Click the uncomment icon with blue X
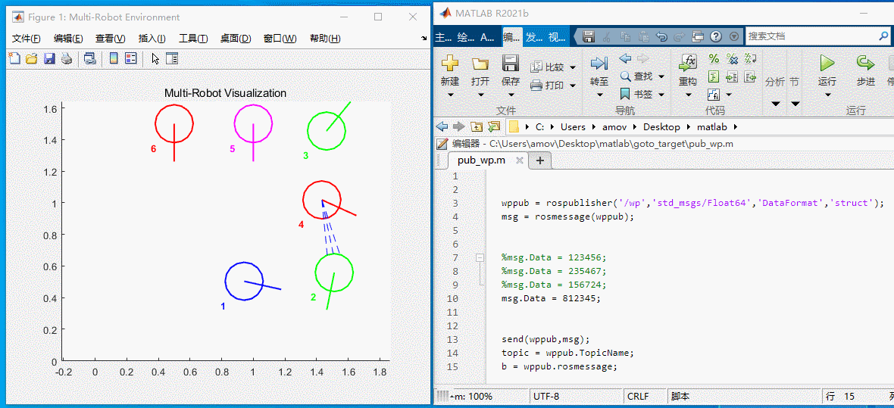This screenshot has width=894, height=408. coord(732,58)
